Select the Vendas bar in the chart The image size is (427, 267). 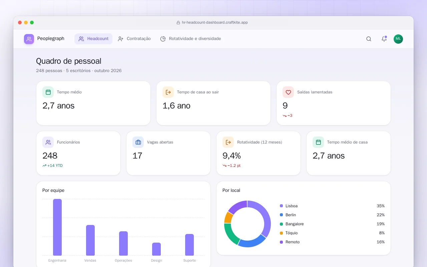tap(90, 240)
